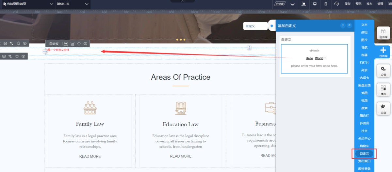Screen dimensions: 392x172
Task: Select the middle yellow slideshow dot
Action: pos(181,39)
